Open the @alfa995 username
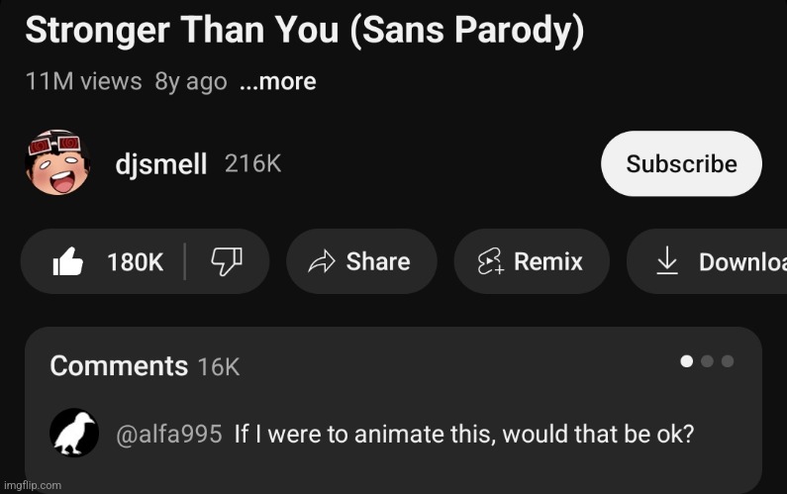The height and width of the screenshot is (494, 787). tap(168, 435)
